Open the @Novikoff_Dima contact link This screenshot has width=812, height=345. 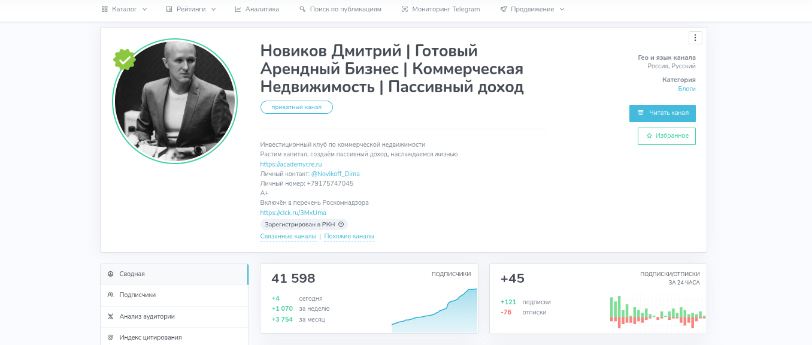[x=335, y=174]
